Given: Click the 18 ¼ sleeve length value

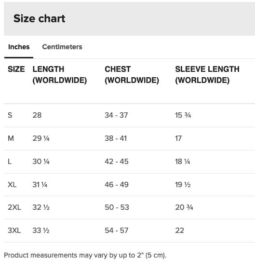Looking at the screenshot, I should (x=183, y=162).
